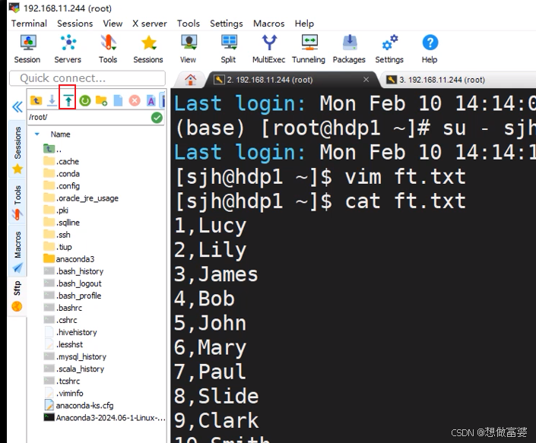Select the .mysql_history file

point(75,356)
